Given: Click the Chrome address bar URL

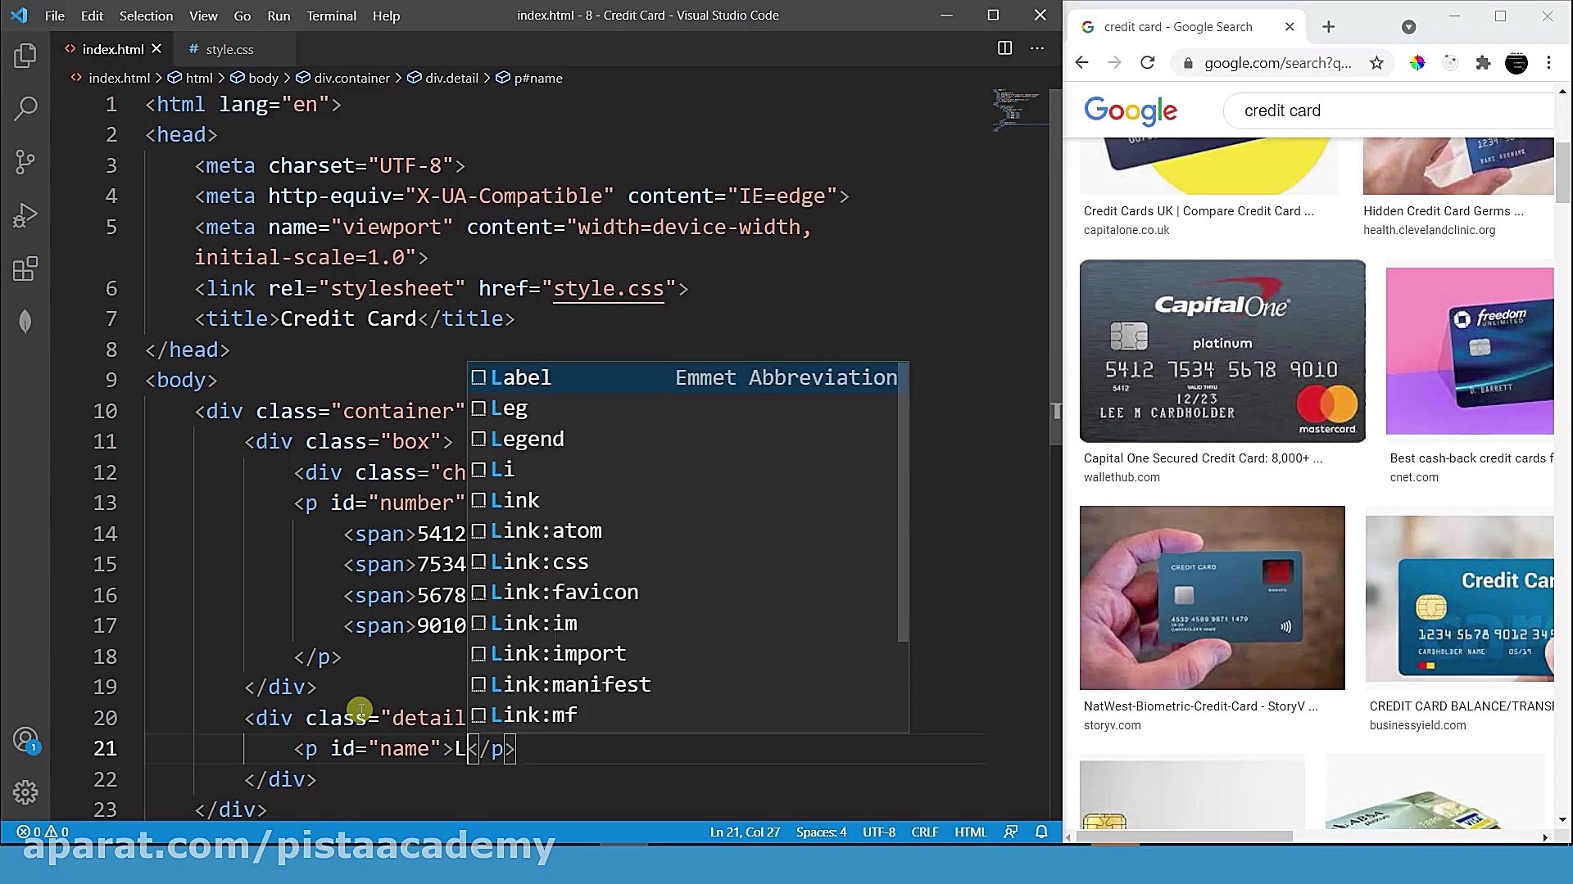Looking at the screenshot, I should click(x=1277, y=63).
